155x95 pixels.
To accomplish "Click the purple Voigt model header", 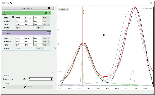I will click(x=27, y=33).
